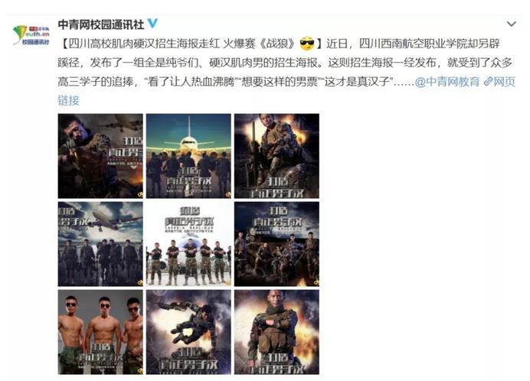Click the sunglasses emoji in the post
The image size is (530, 381).
pyautogui.click(x=307, y=44)
